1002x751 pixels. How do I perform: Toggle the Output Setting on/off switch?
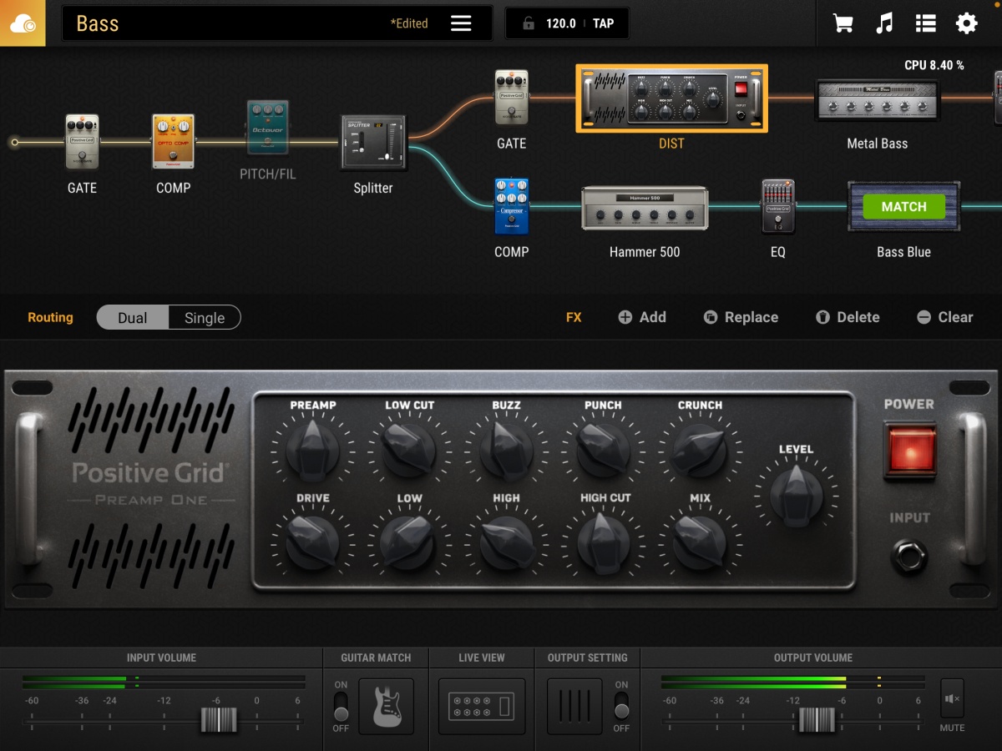621,707
